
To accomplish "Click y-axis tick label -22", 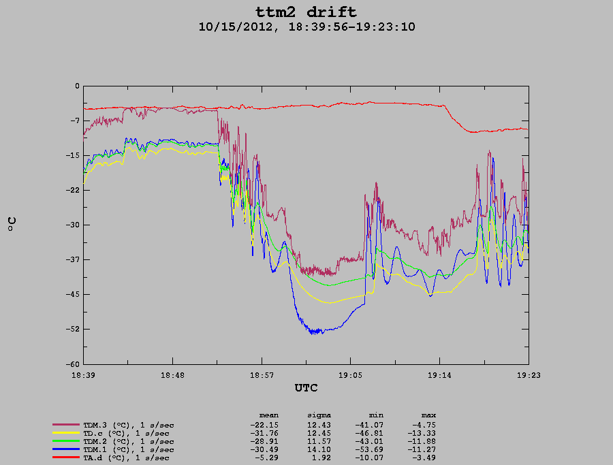I will pos(72,191).
